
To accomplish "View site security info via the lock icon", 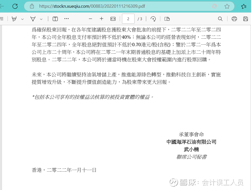I will [32, 6].
